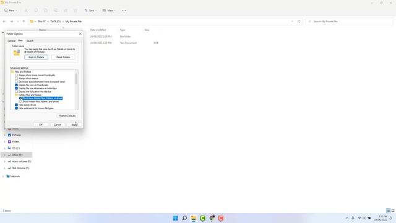
Task: Click the Pictures icon in the sidebar
Action: tap(10, 135)
